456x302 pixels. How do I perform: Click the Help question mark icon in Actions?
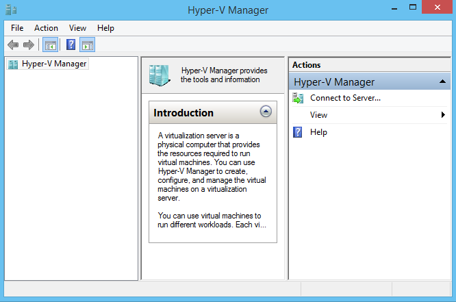[297, 132]
